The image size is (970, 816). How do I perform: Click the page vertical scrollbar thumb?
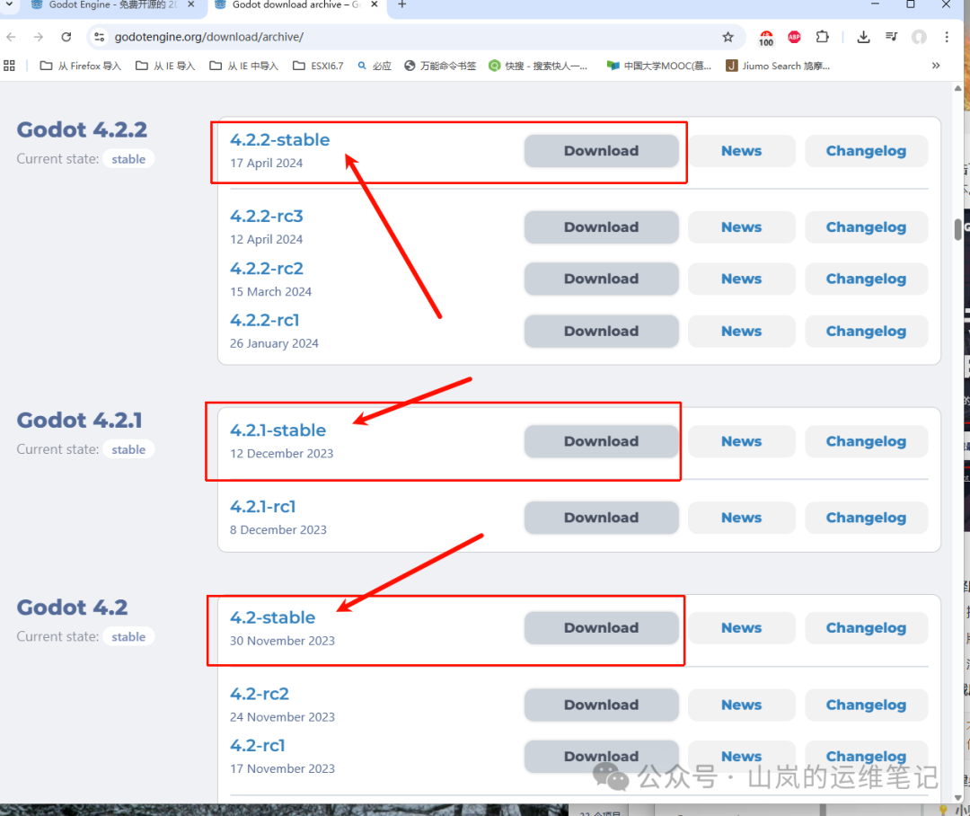pos(957,229)
